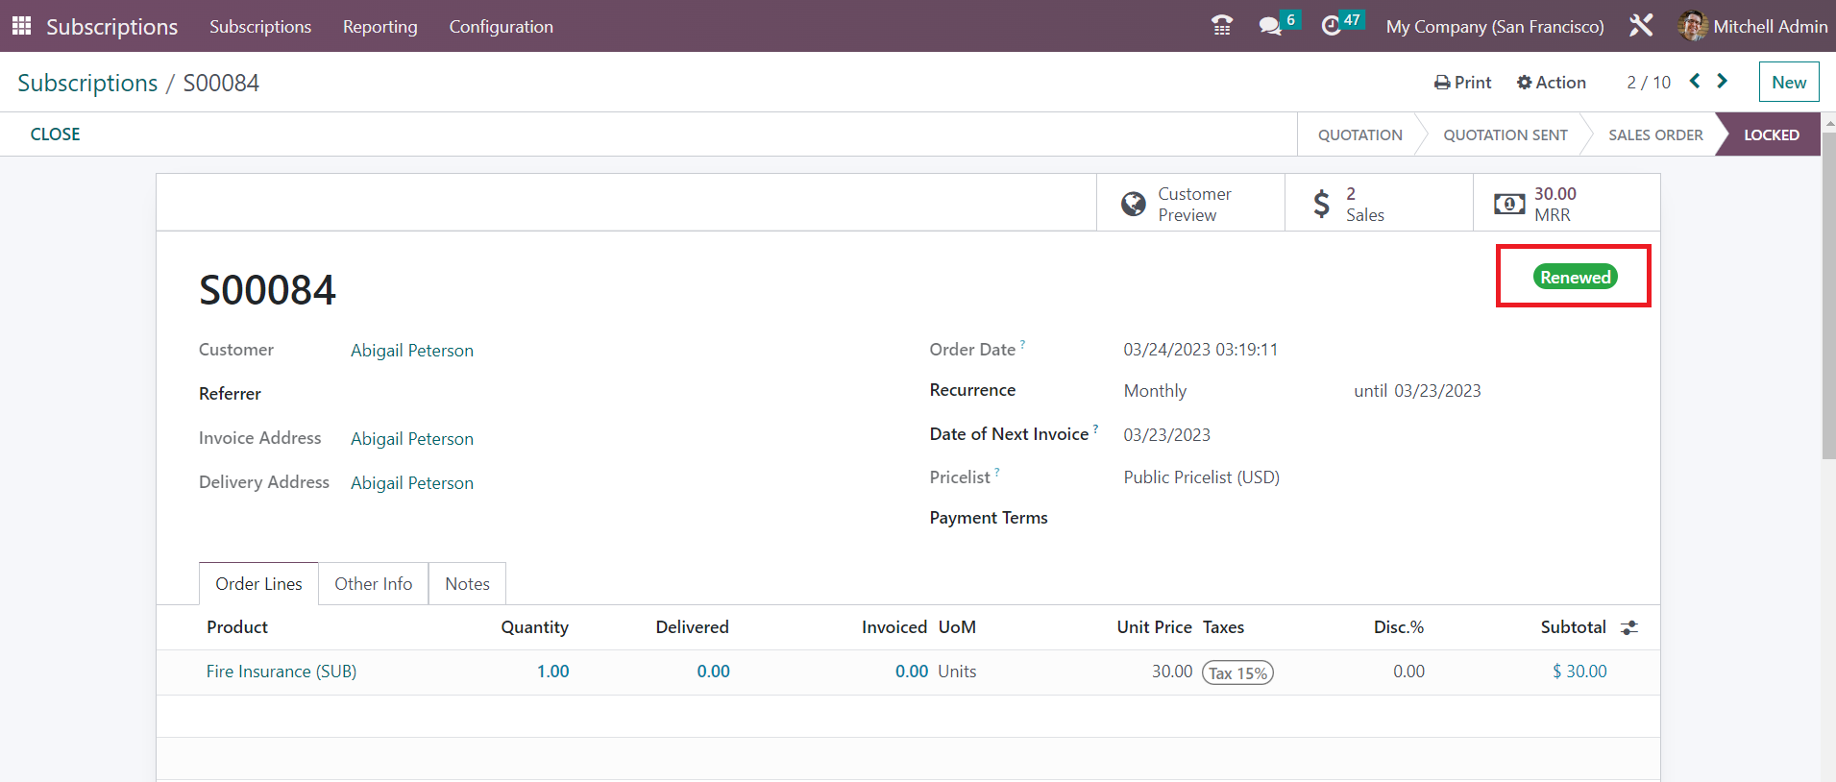Click the page vertical scrollbar
1836x782 pixels.
click(1828, 297)
